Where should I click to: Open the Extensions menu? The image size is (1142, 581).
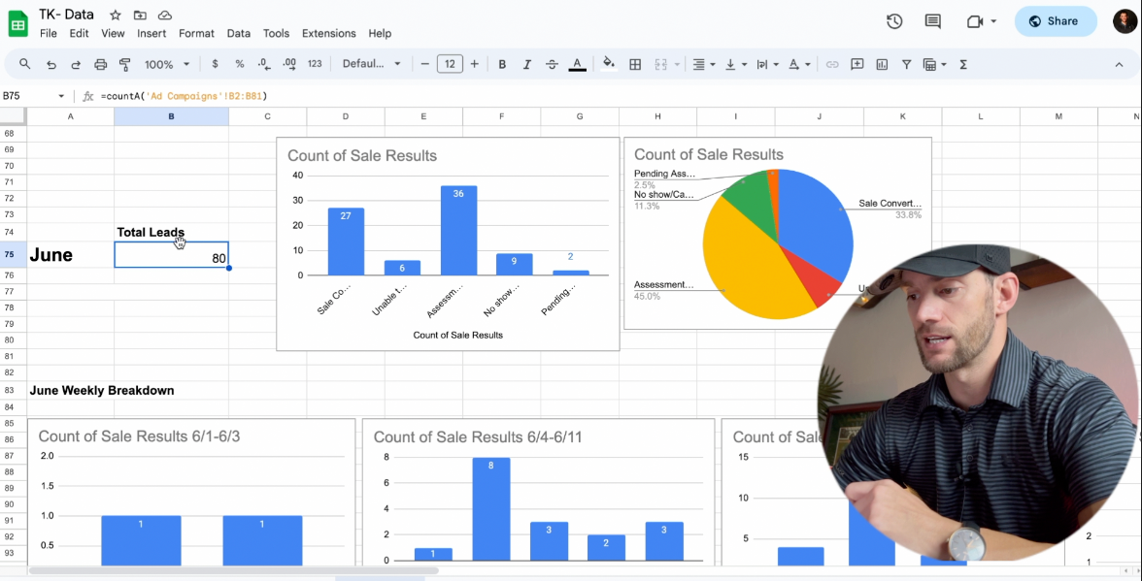coord(329,33)
